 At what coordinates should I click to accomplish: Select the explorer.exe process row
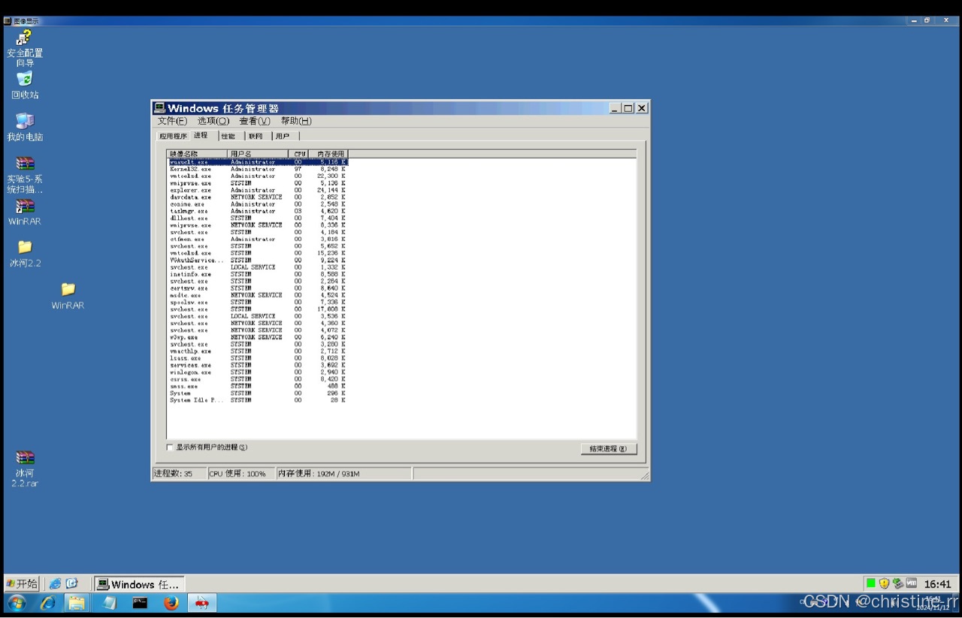click(257, 190)
